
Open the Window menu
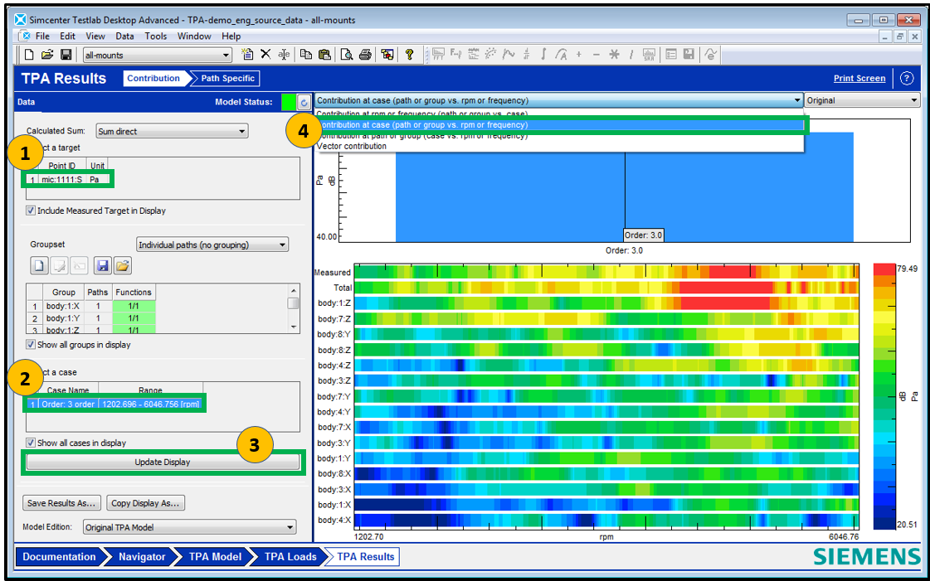(194, 36)
